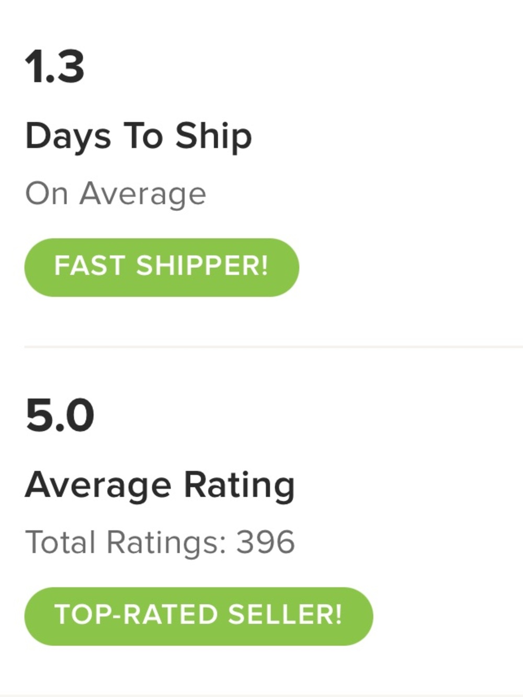Click the horizontal divider between sections
Image resolution: width=523 pixels, height=697 pixels.
[272, 346]
